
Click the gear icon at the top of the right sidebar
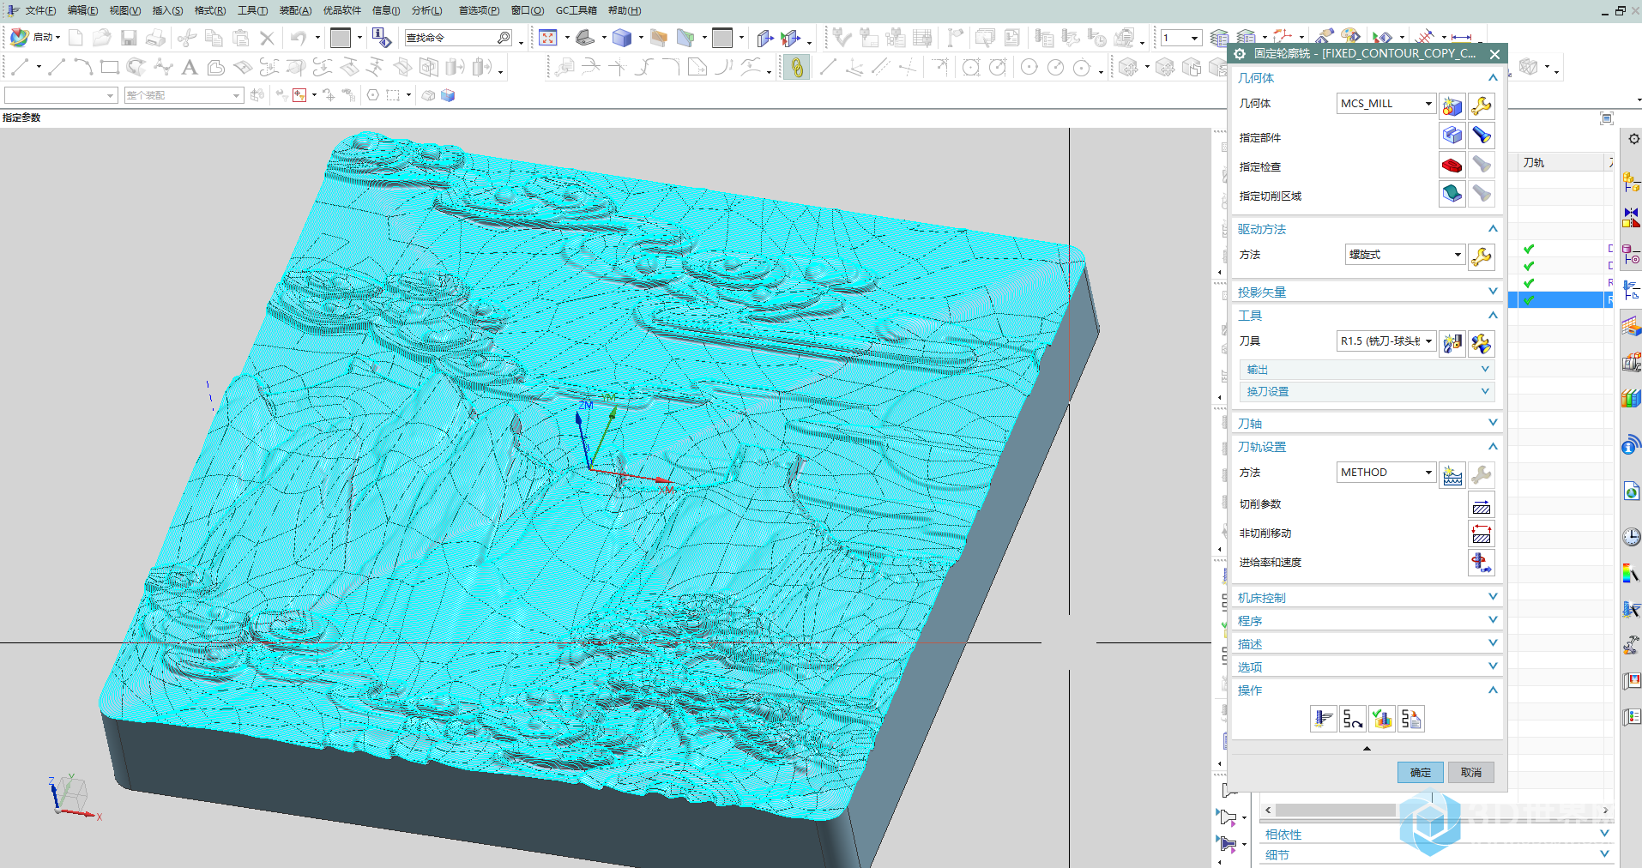1633,139
